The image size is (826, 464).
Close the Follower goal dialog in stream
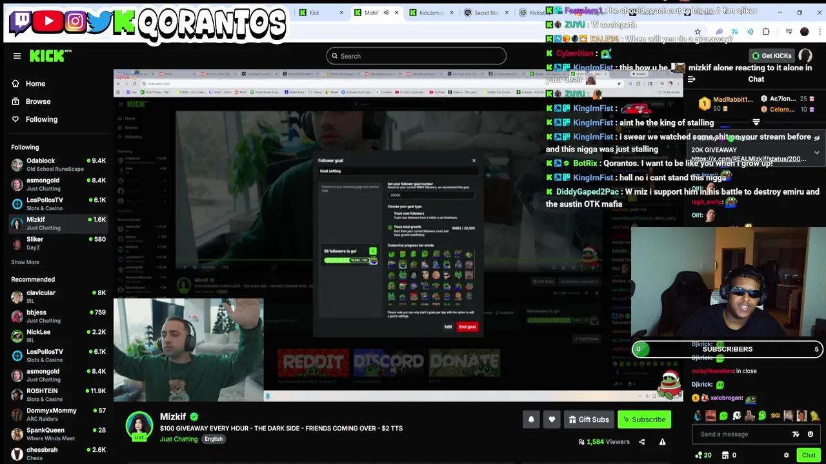tap(474, 160)
